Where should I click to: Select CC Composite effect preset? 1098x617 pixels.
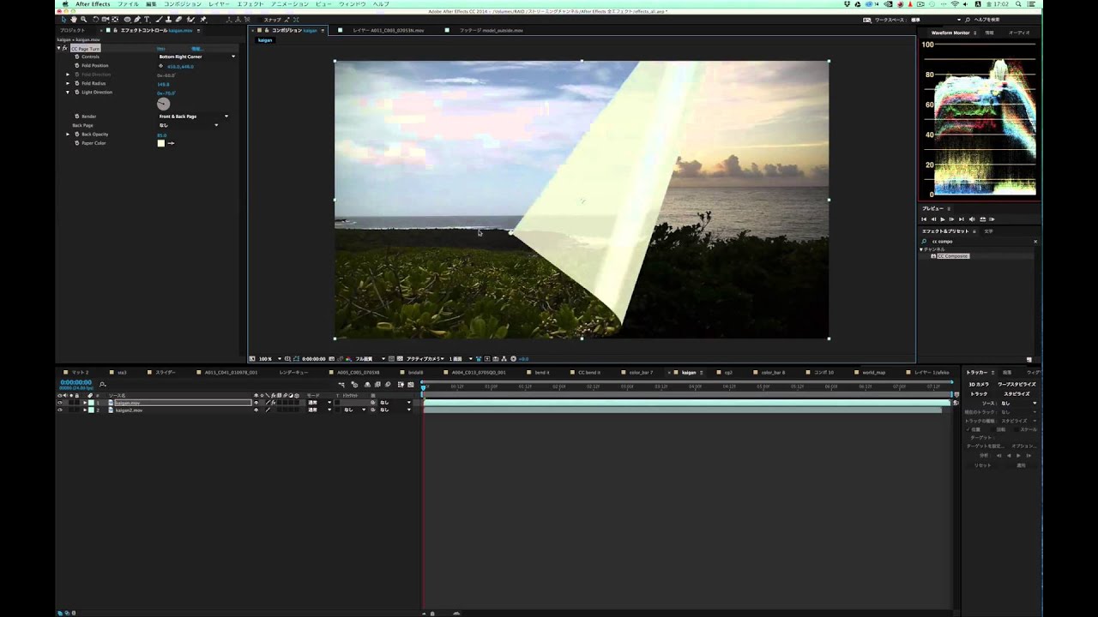(953, 256)
